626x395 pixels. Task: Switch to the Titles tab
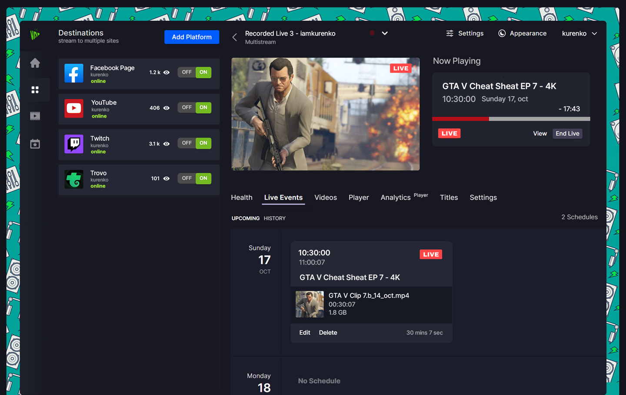[449, 197]
